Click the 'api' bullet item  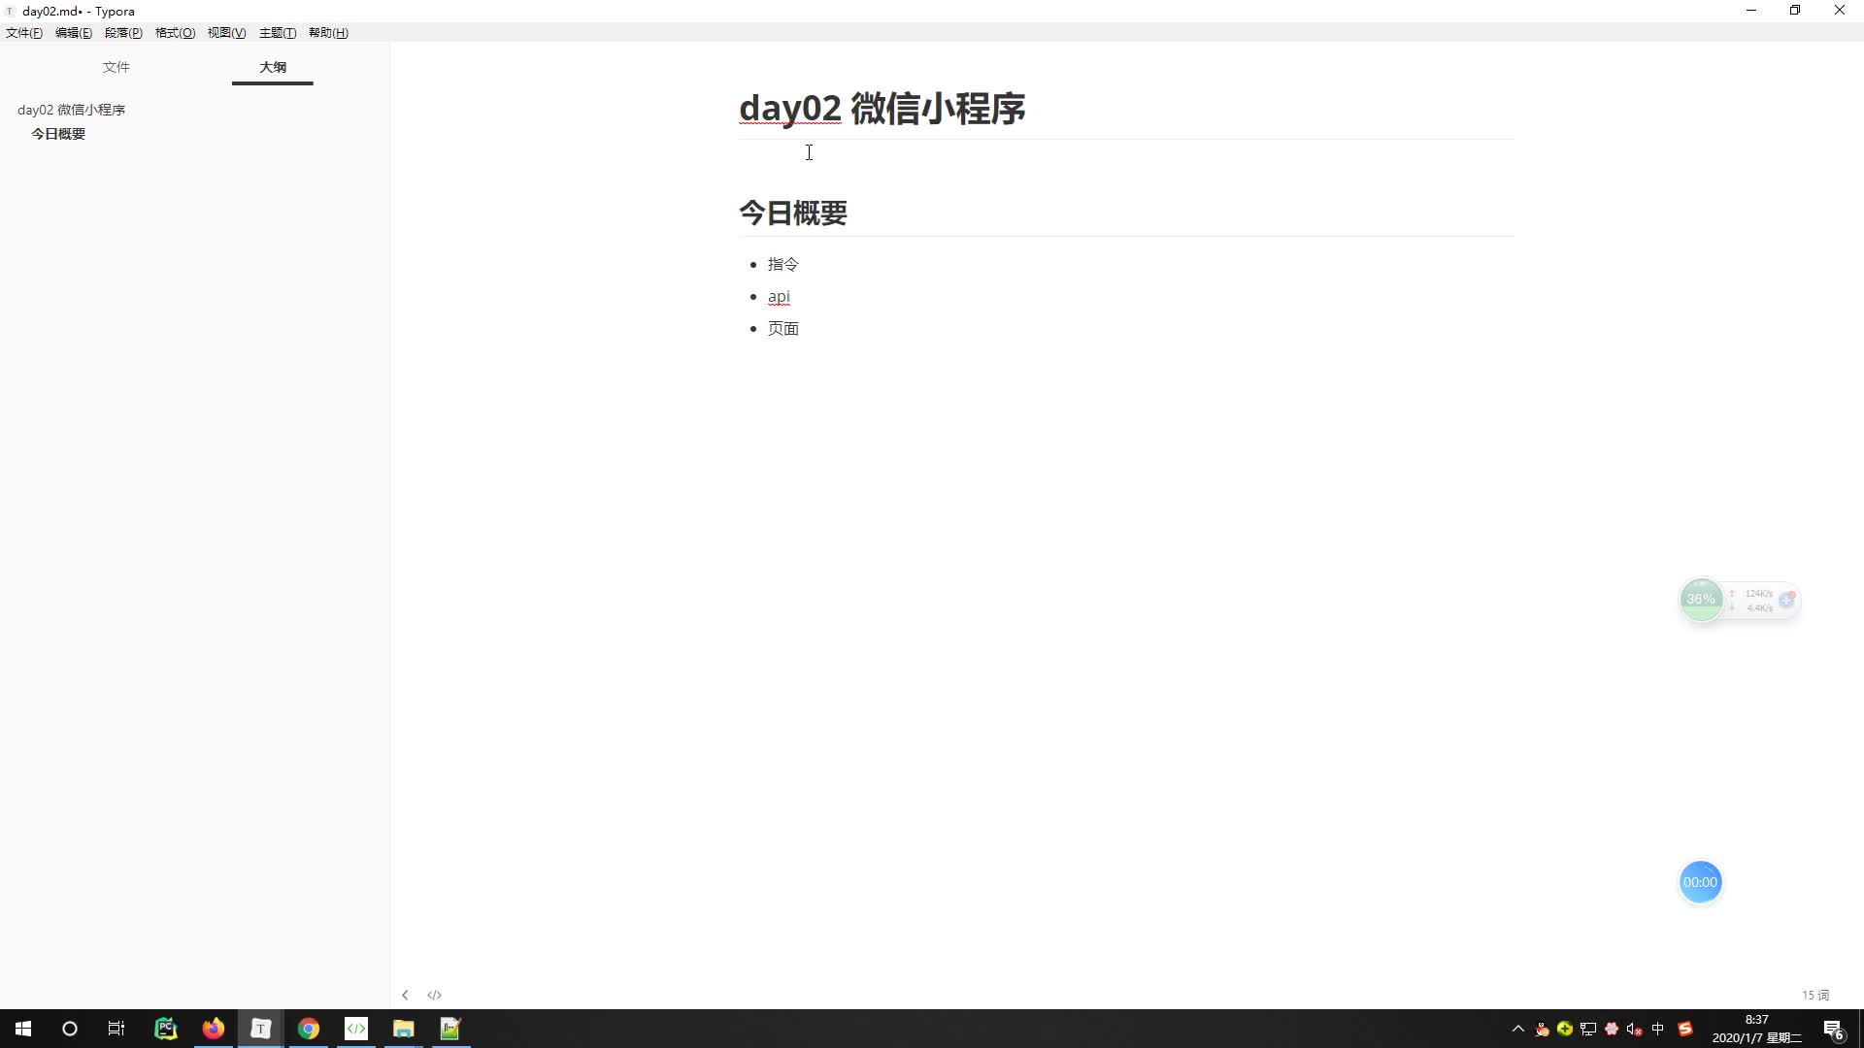tap(779, 296)
